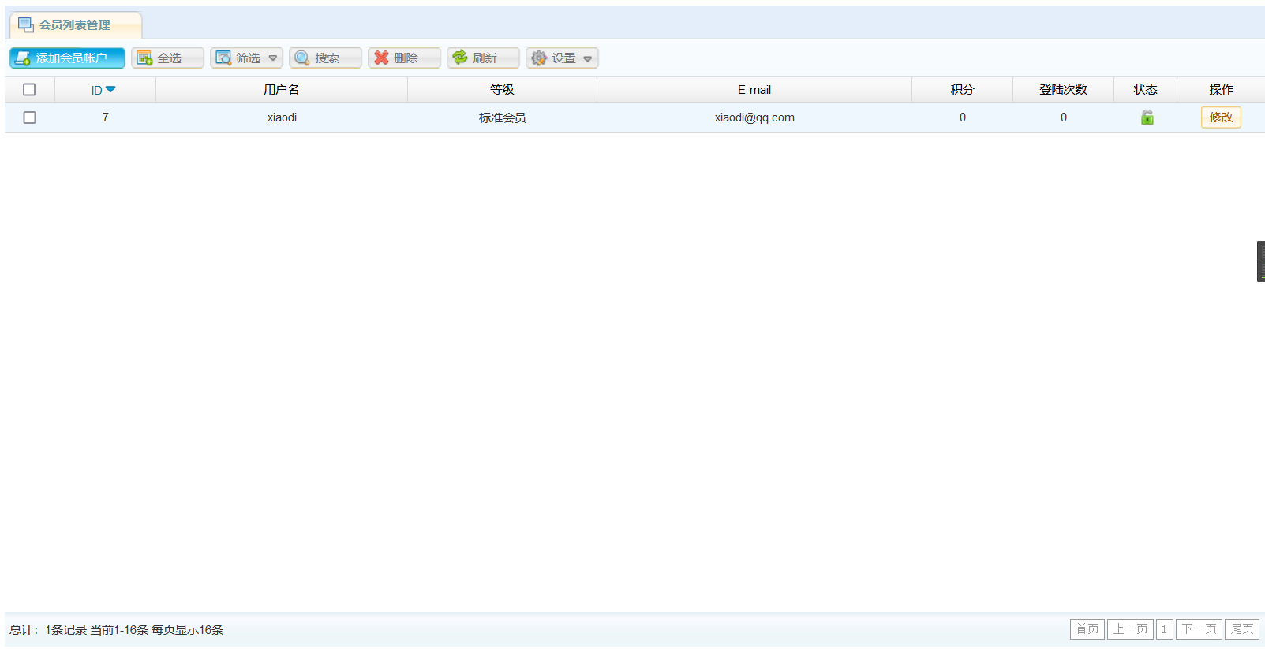1265x649 pixels.
Task: Click the 全选 select-all button
Action: pyautogui.click(x=167, y=58)
